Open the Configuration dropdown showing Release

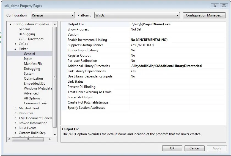pyautogui.click(x=53, y=15)
